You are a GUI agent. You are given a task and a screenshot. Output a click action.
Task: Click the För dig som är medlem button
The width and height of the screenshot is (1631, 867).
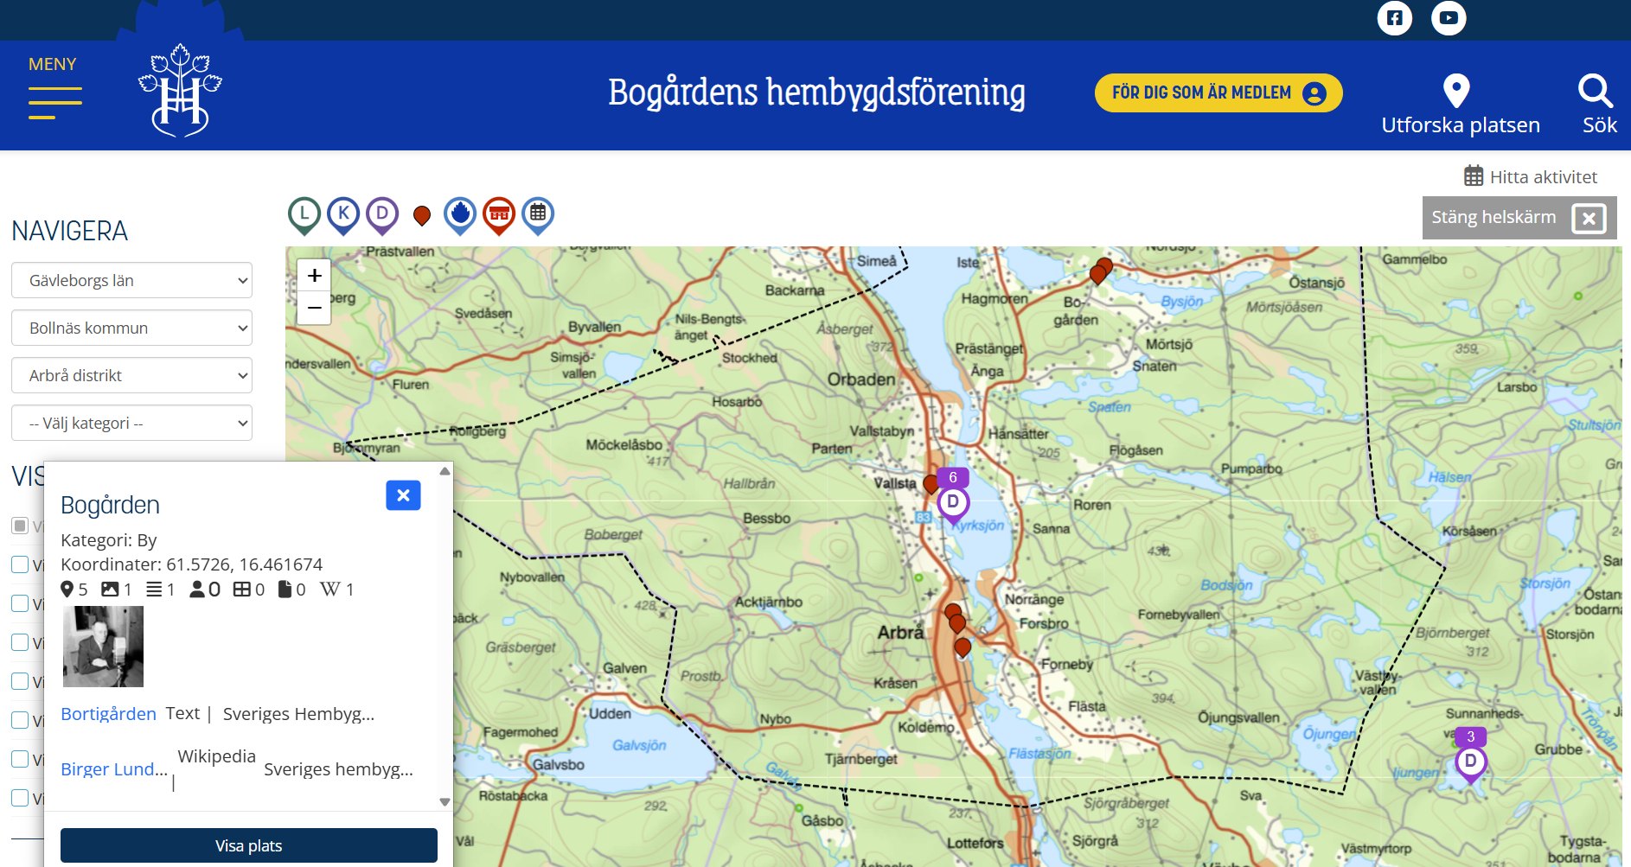pyautogui.click(x=1218, y=92)
